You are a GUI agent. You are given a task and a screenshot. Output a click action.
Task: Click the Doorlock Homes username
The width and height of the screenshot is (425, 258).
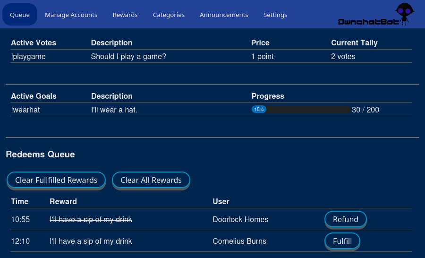[x=240, y=220]
